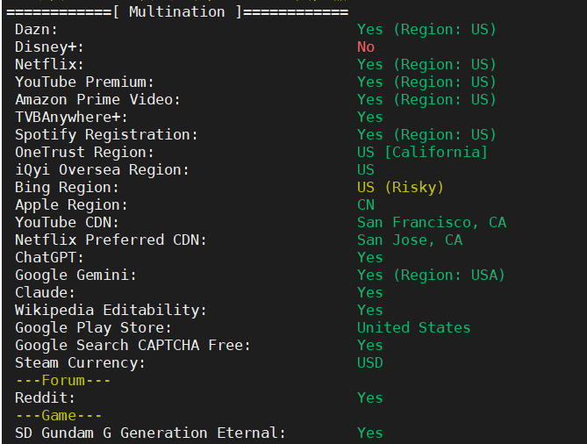587x444 pixels.
Task: Click the SD Gundam G Generation Eternal label
Action: [150, 433]
